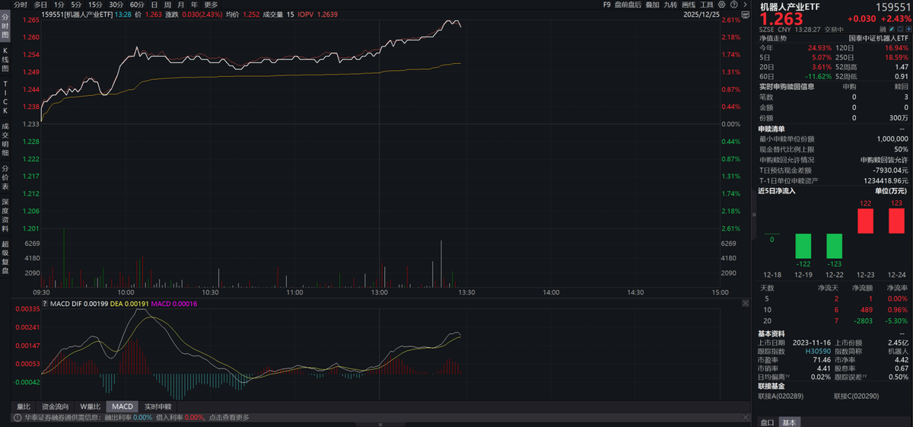This screenshot has width=913, height=427.
Task: Click the monitor icon below toolbar arrow
Action: tap(743, 16)
